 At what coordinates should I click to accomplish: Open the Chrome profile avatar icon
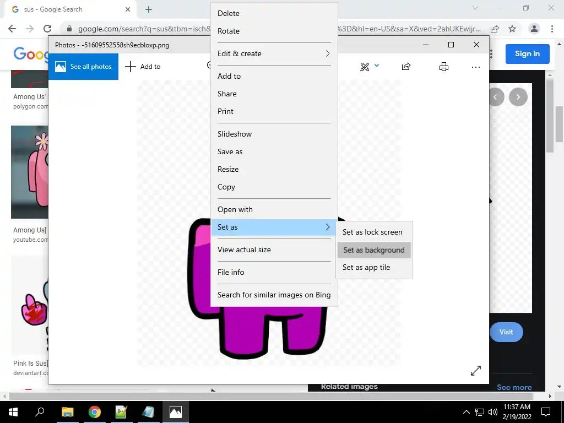pyautogui.click(x=534, y=29)
